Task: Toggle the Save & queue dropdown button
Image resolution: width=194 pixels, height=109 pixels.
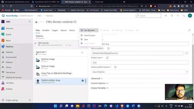Action: click(89, 30)
